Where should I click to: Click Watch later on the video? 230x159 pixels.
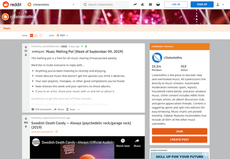[x=123, y=143]
